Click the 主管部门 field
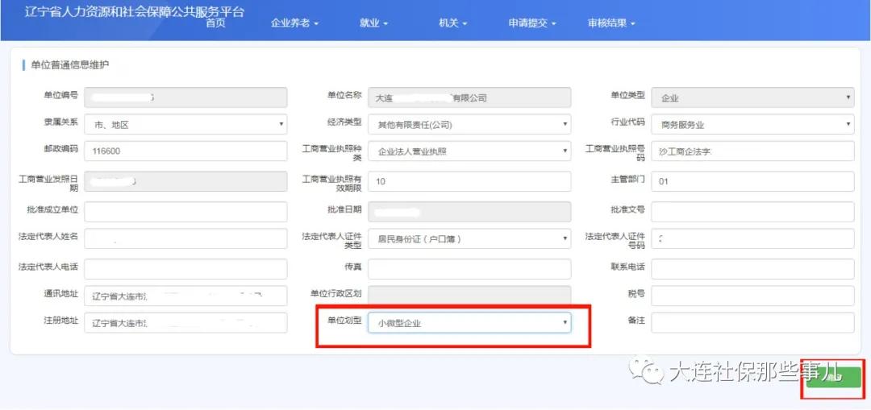This screenshot has width=871, height=410. 752,181
